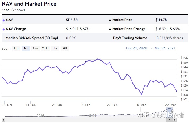The height and width of the screenshot is (123, 189).
Task: Select the 1m zoom range
Action: pos(16,48)
